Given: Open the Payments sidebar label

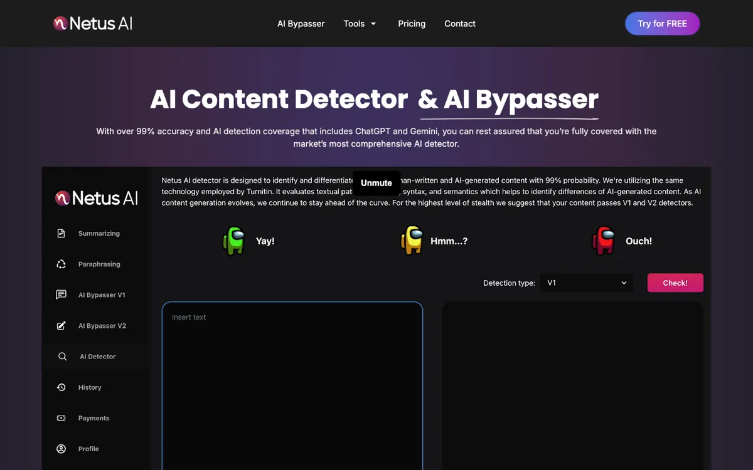Looking at the screenshot, I should pyautogui.click(x=94, y=418).
